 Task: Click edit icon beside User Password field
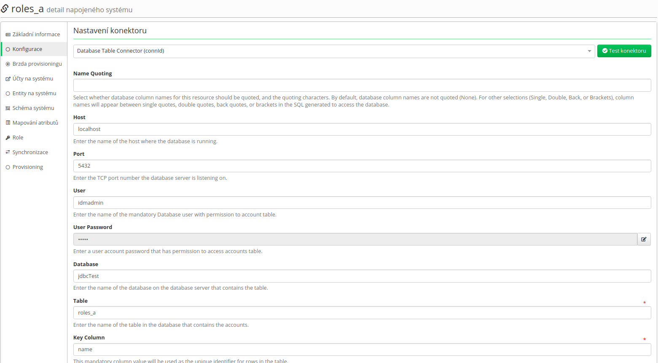pos(644,239)
